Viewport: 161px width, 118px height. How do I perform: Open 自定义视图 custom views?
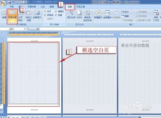tap(29, 16)
